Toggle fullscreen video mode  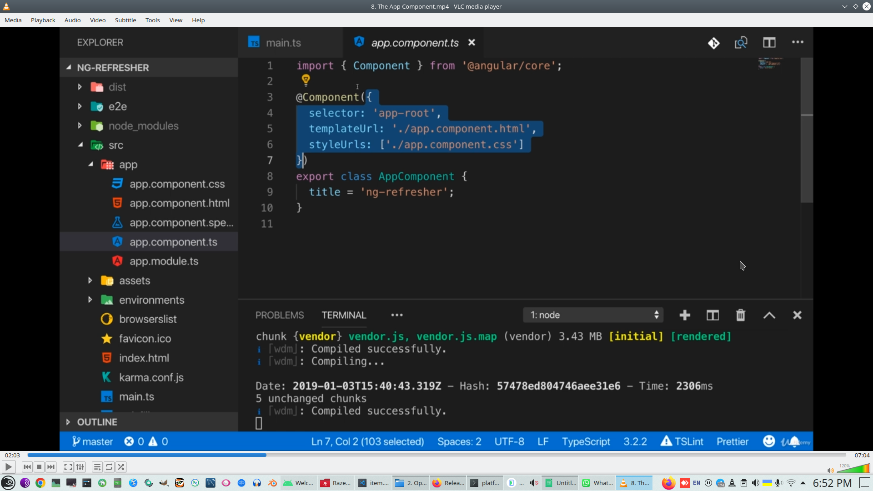[x=68, y=467]
